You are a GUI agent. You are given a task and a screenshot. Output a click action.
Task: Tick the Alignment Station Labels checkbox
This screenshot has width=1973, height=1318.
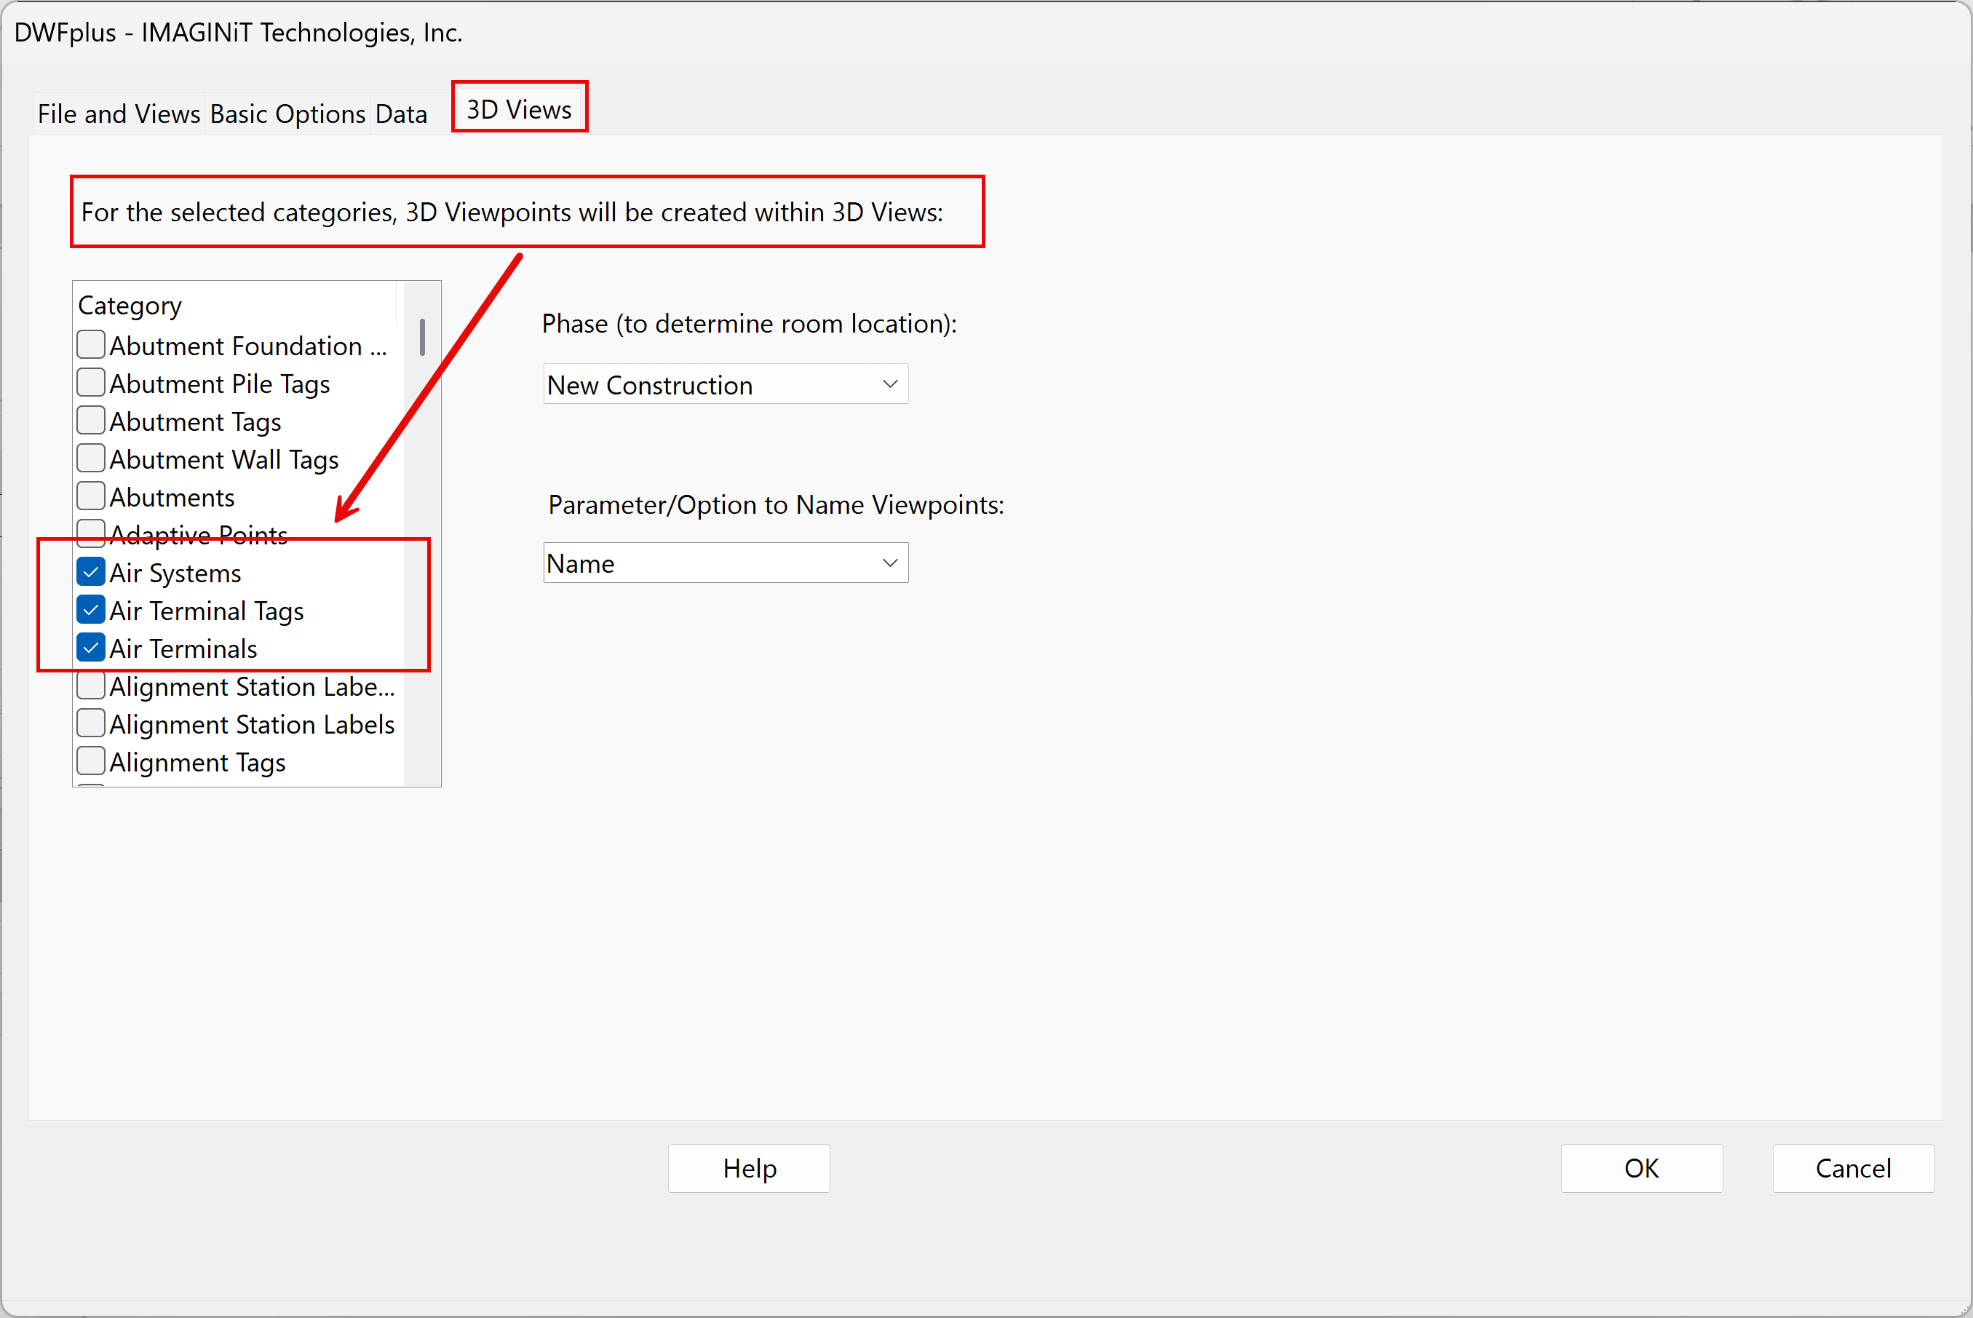pyautogui.click(x=91, y=723)
